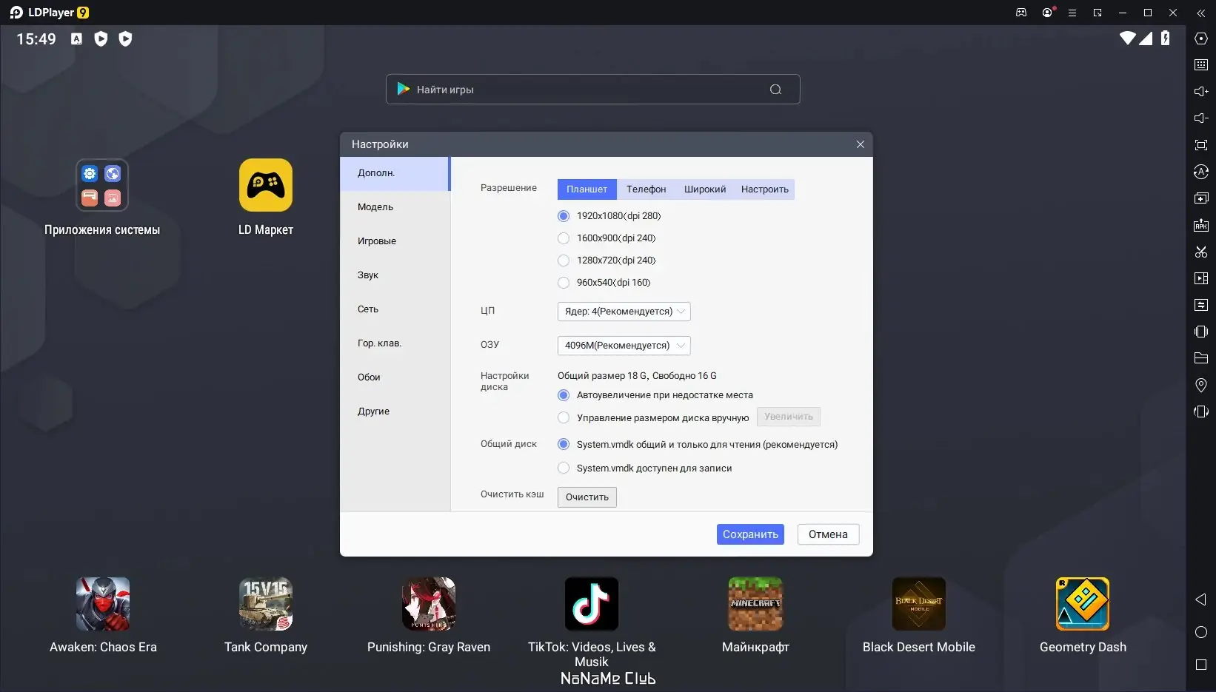Select the 960x540 (dpi 160) resolution
Screen dimensions: 1216x692
(x=604, y=283)
